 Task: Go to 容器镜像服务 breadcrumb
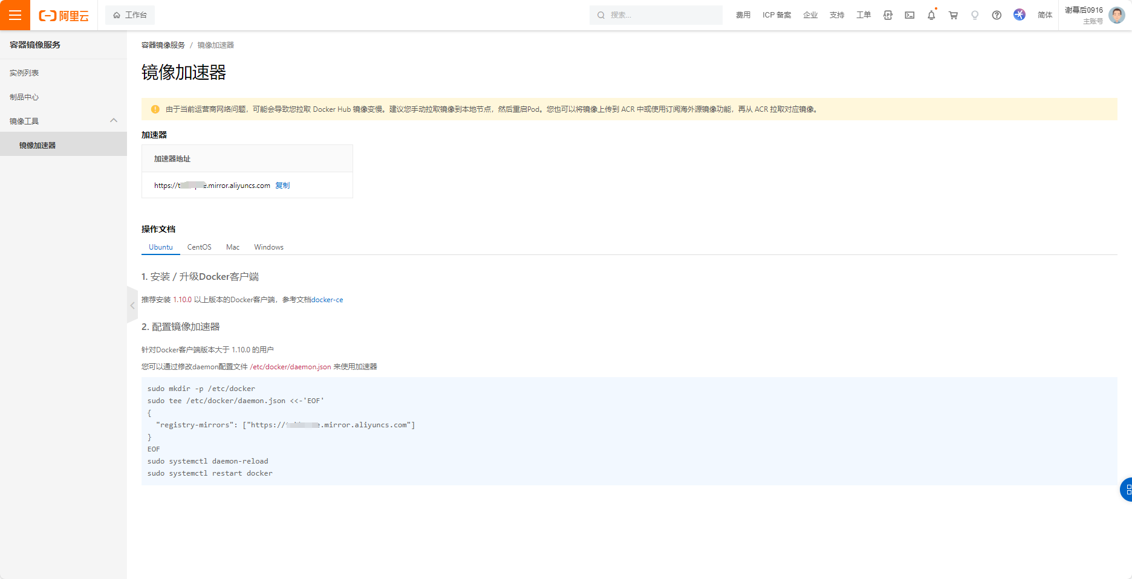(x=163, y=45)
